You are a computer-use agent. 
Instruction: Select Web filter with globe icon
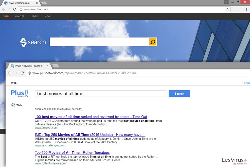(x=17, y=105)
